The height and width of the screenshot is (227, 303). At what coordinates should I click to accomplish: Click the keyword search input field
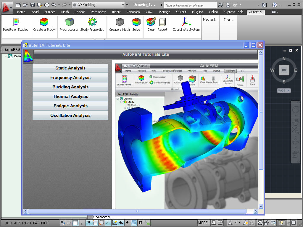point(191,5)
